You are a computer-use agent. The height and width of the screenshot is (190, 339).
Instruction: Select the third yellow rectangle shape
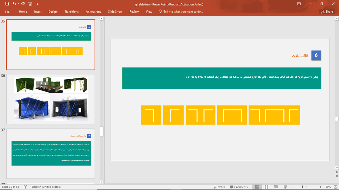pyautogui.click(x=200, y=115)
